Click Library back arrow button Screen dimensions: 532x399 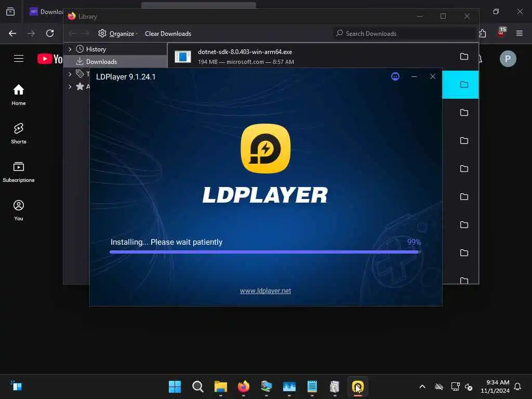point(72,33)
